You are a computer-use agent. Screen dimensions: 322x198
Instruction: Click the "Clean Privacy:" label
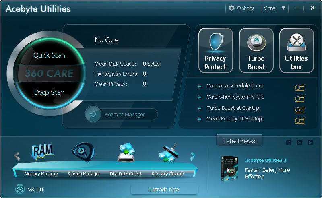111,84
